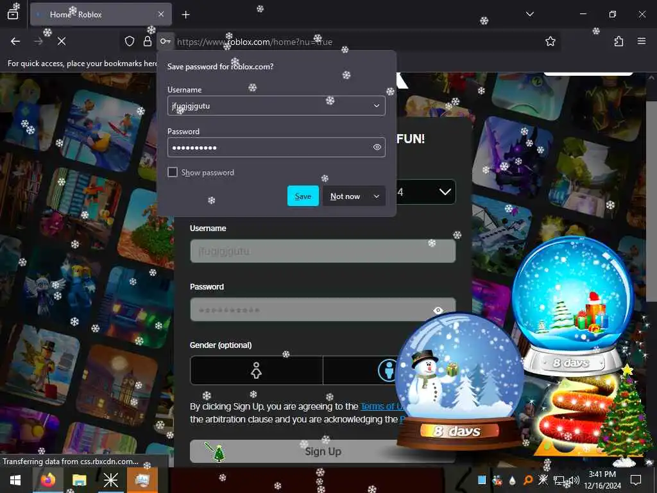
Task: Expand the username dropdown in save password popup
Action: pyautogui.click(x=376, y=106)
